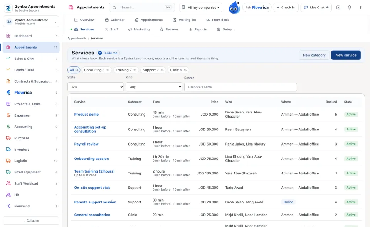Viewport: 370px width, 227px height.
Task: Open the notifications bell
Action: (349, 8)
